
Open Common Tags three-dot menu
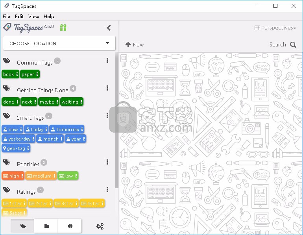point(107,61)
